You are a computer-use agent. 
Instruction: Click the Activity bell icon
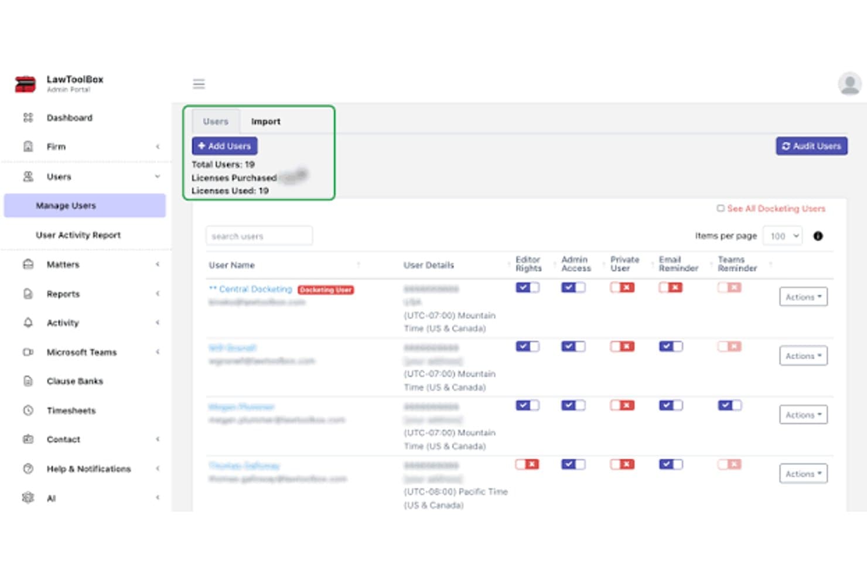pos(28,323)
